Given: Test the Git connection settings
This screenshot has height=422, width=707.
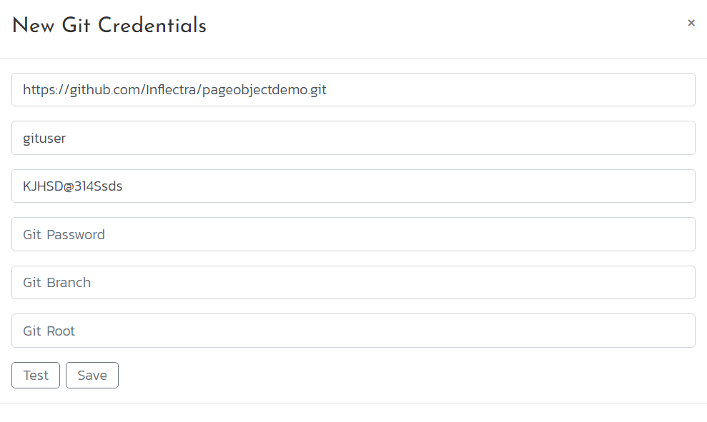Looking at the screenshot, I should click(36, 376).
